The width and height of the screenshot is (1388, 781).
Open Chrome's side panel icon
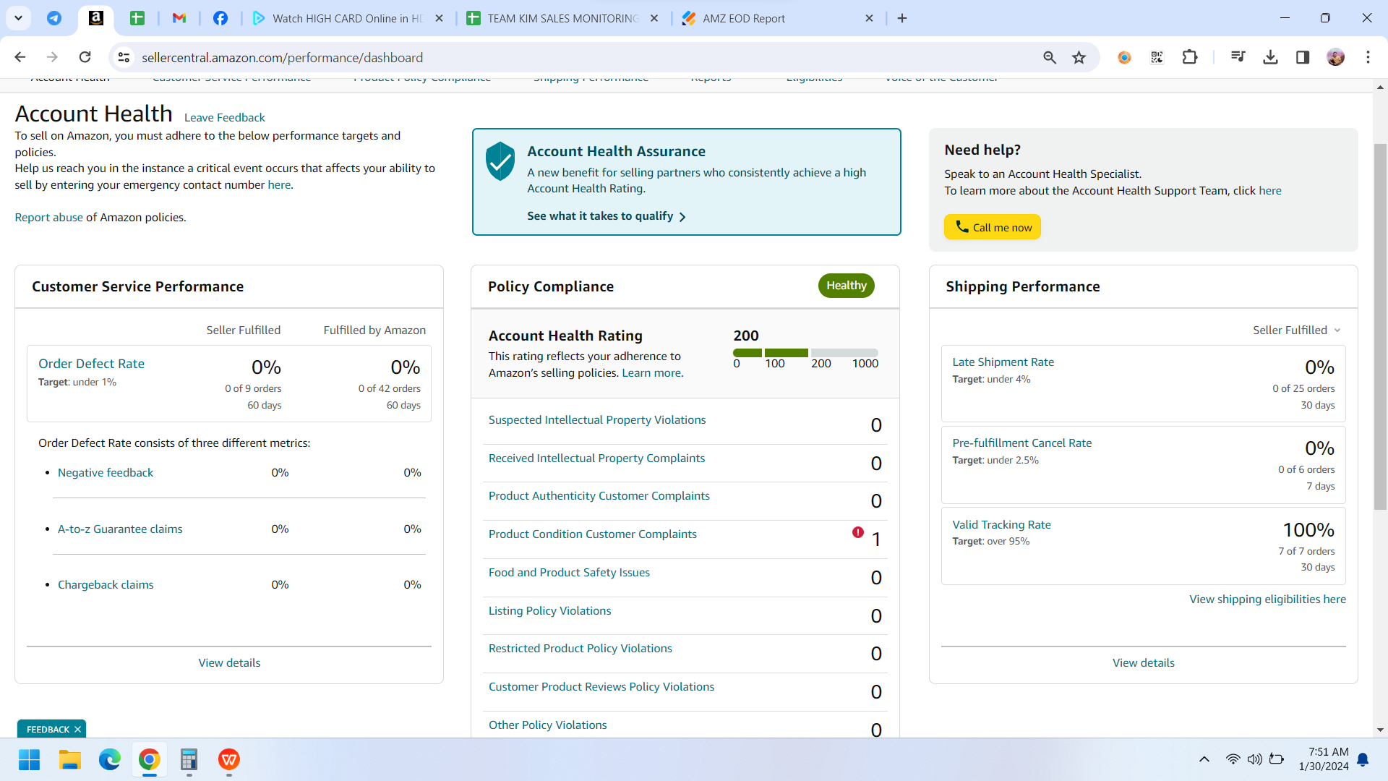tap(1303, 57)
